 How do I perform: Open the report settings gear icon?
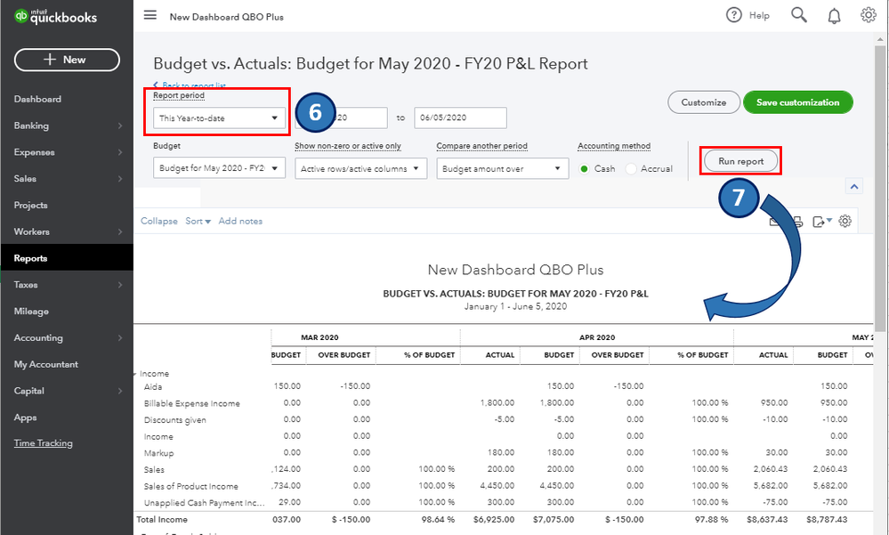pyautogui.click(x=845, y=221)
